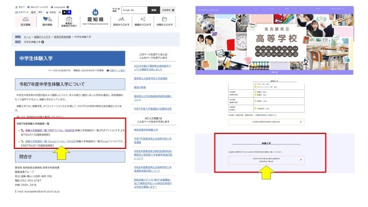The height and width of the screenshot is (207, 368).
Task: Open 体験入学実施校一覧 PDF file link
Action: (x=50, y=130)
